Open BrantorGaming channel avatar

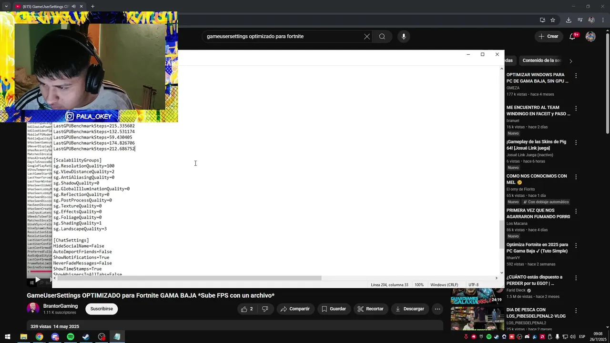click(33, 308)
